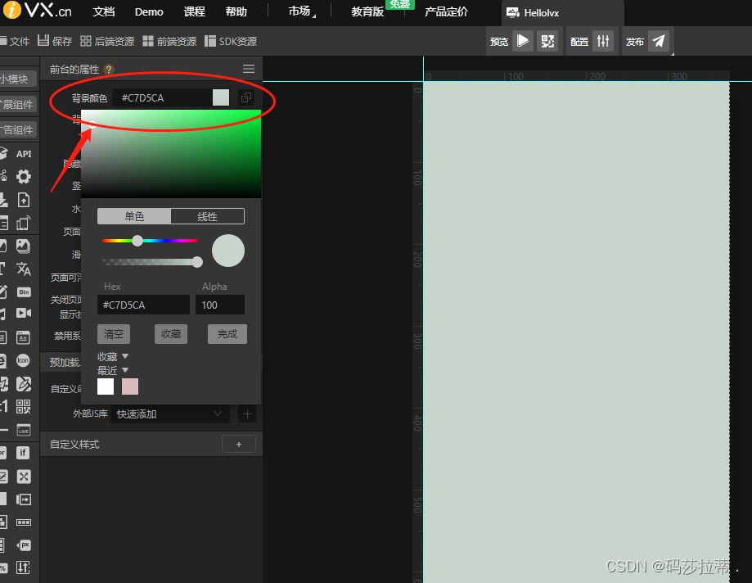752x583 pixels.
Task: Open the properties panel hamburger menu
Action: (249, 69)
